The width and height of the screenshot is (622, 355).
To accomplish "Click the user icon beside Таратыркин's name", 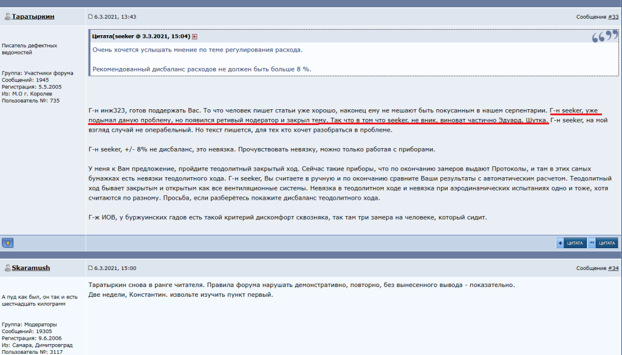I will 7,16.
